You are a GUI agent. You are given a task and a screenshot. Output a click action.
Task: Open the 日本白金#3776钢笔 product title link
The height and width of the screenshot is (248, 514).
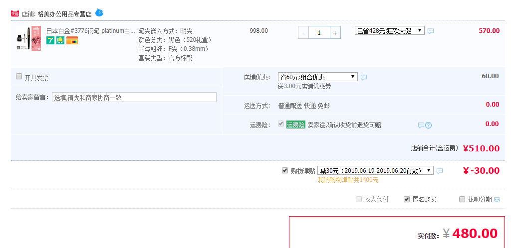(x=90, y=31)
